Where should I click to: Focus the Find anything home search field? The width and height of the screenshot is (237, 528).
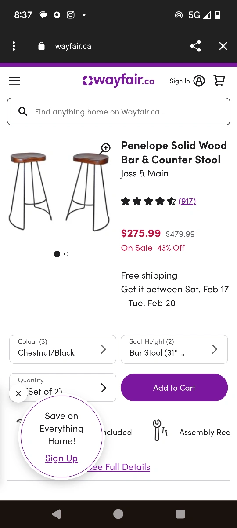pos(118,111)
